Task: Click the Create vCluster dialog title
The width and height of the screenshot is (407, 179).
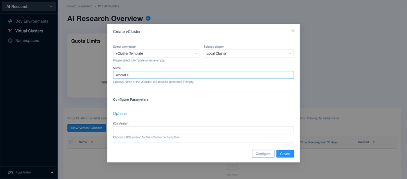Action: [x=127, y=32]
